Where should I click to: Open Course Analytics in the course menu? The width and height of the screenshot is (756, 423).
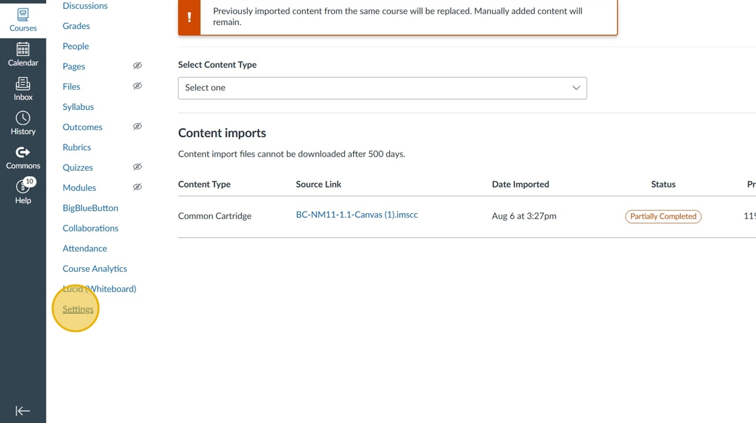point(94,269)
